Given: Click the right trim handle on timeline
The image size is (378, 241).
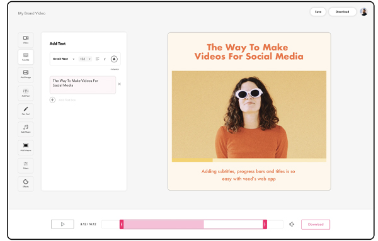Looking at the screenshot, I should coord(265,225).
